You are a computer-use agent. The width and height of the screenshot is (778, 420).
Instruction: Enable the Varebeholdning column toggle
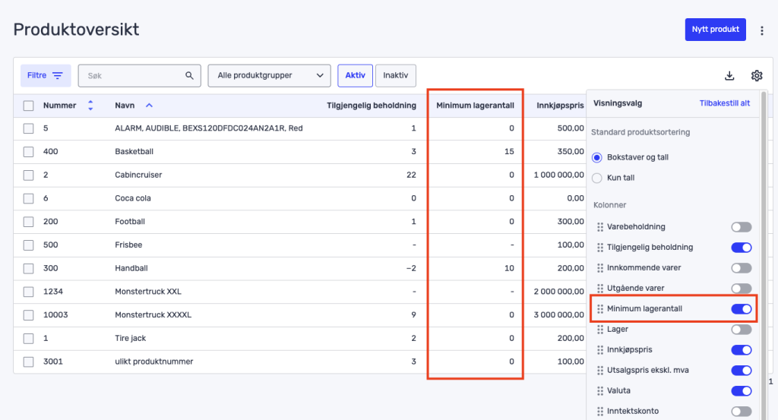click(741, 227)
